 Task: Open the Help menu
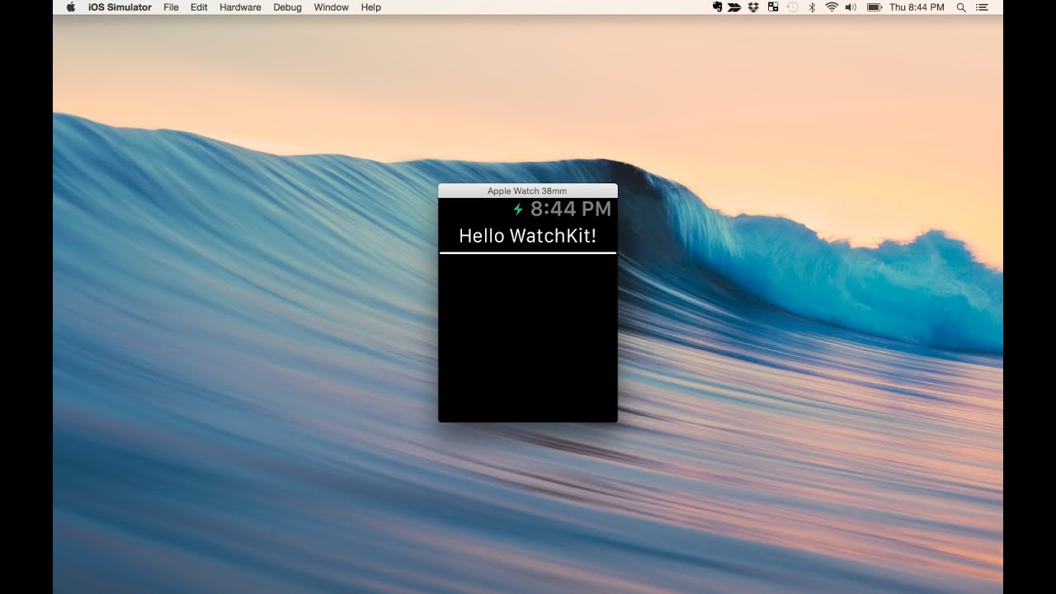371,7
